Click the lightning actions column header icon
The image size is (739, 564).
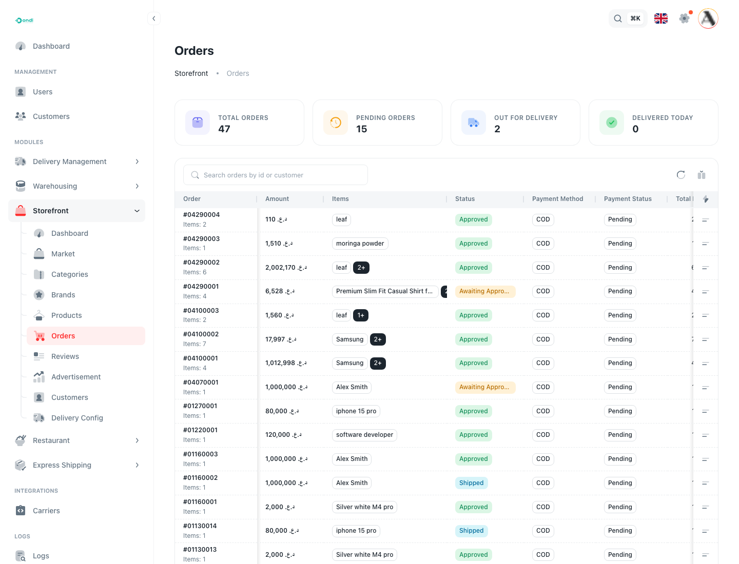click(706, 199)
